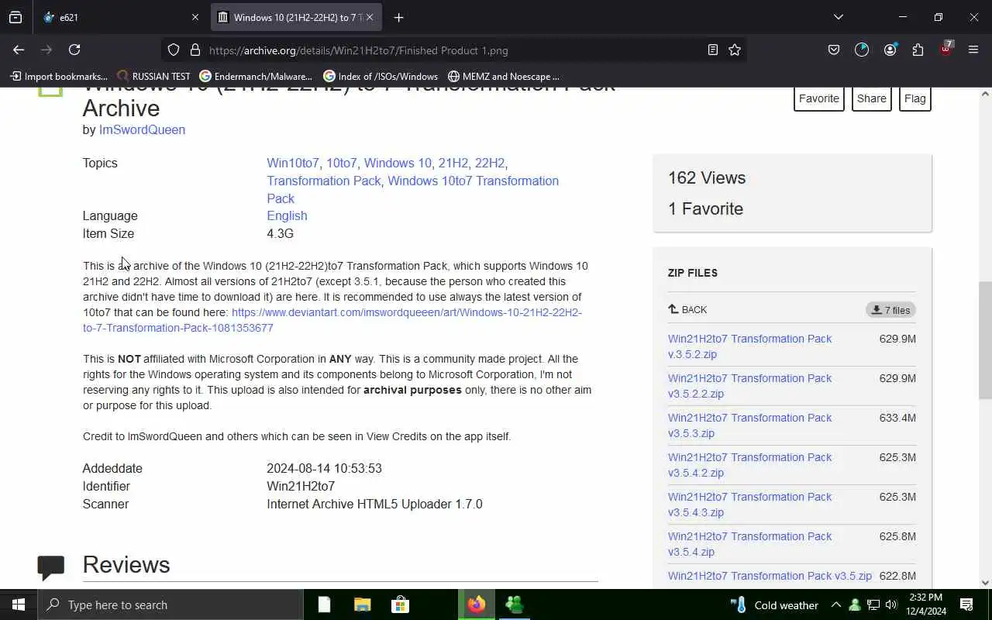The image size is (992, 620).
Task: Open the notifications action center
Action: (x=966, y=604)
